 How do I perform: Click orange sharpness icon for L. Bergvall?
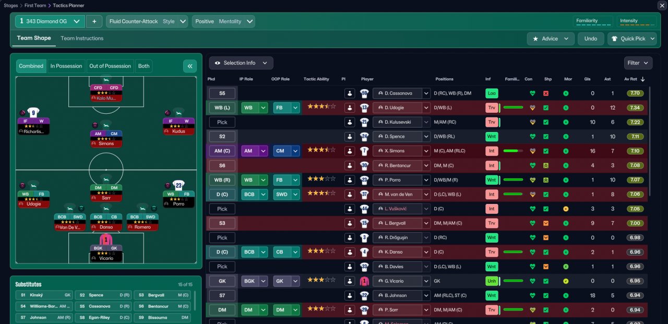[546, 223]
